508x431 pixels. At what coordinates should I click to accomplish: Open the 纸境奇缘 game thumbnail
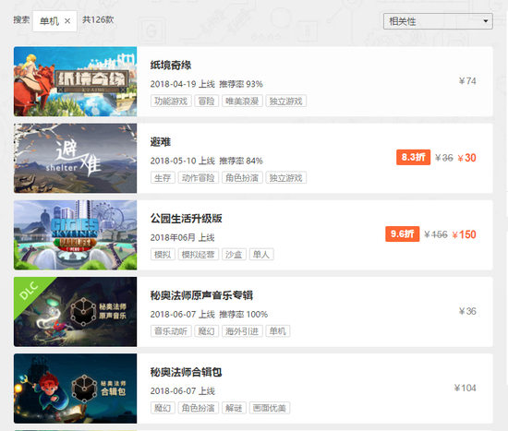[75, 81]
